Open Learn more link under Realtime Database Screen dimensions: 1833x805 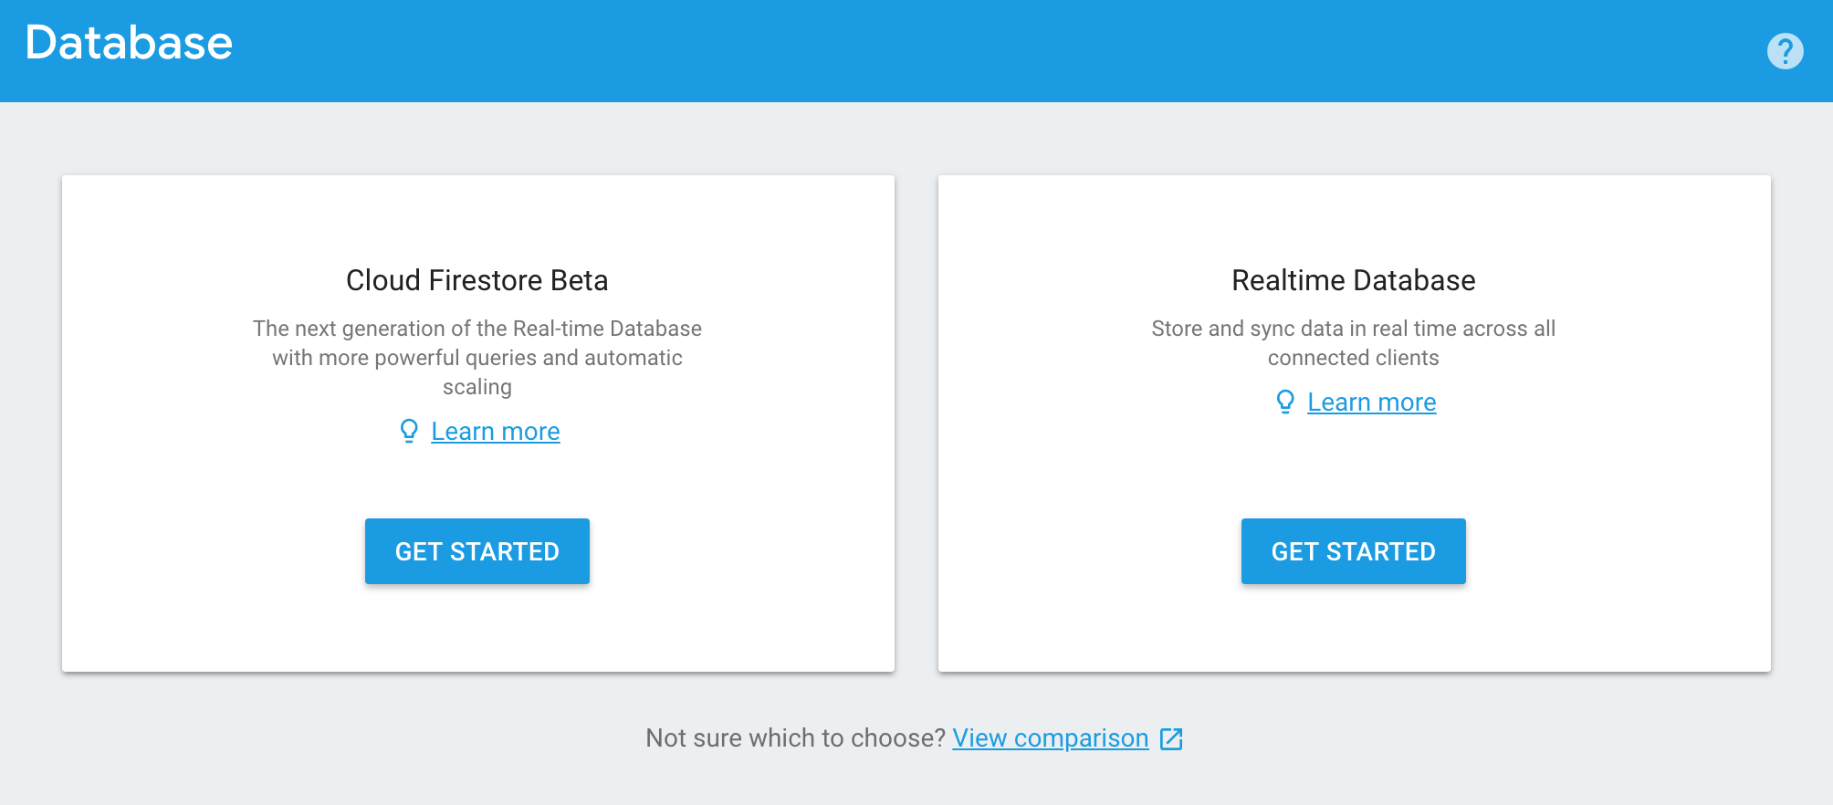coord(1371,402)
